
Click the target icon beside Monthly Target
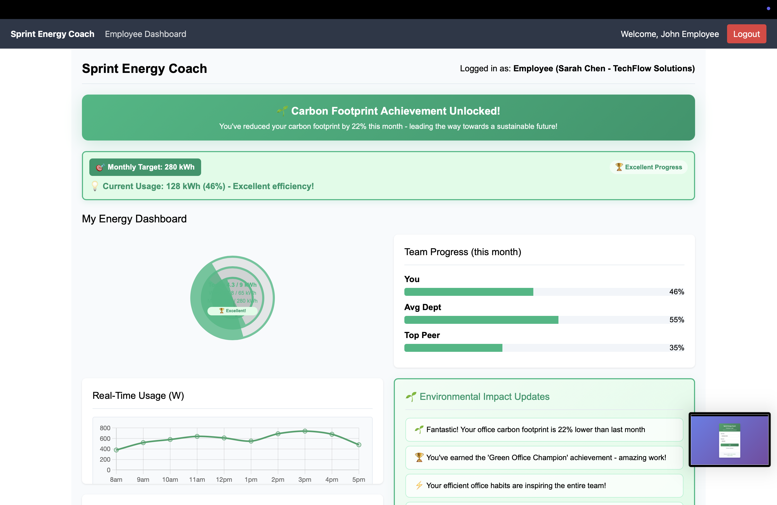click(x=100, y=167)
